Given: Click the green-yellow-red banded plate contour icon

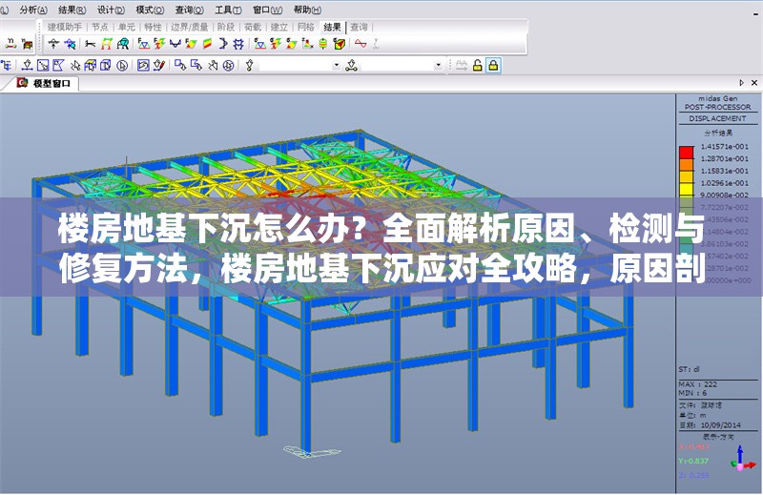Looking at the screenshot, I should 207,44.
